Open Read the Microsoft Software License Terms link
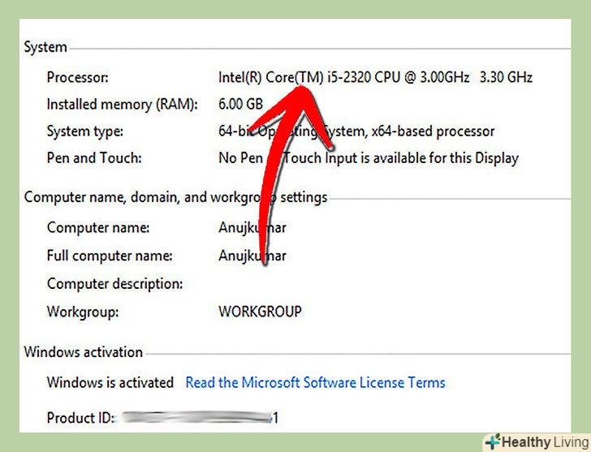The image size is (591, 452). tap(316, 382)
